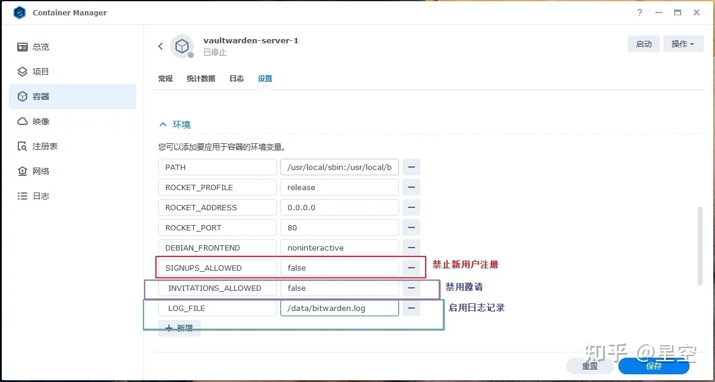Open the 项目 project sidebar icon
The width and height of the screenshot is (715, 382).
pyautogui.click(x=23, y=72)
